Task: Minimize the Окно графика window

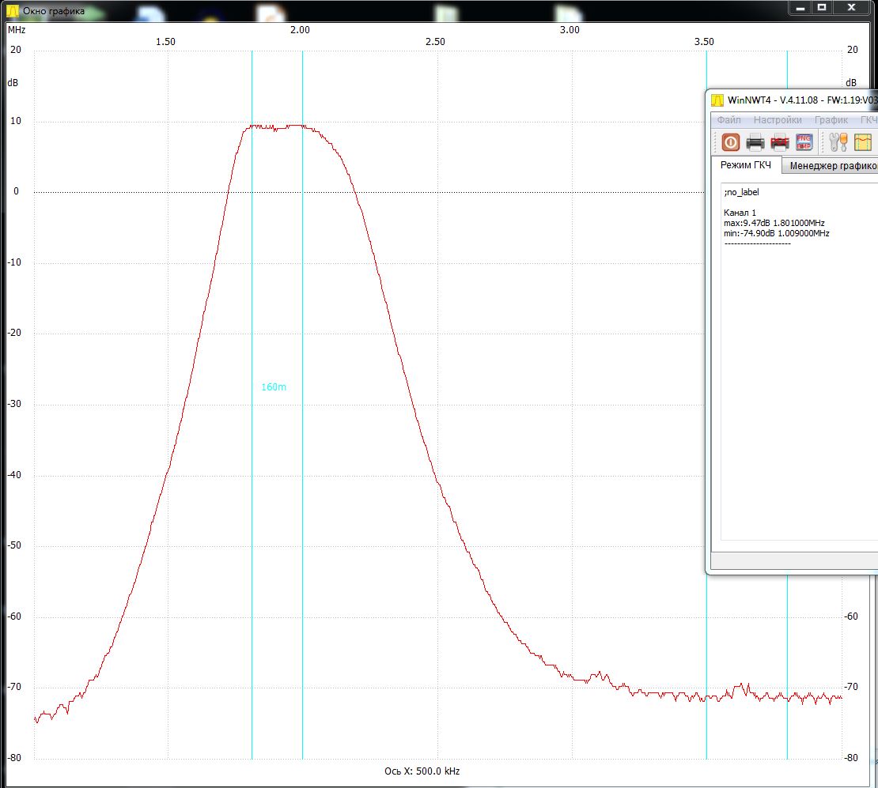Action: click(x=800, y=7)
